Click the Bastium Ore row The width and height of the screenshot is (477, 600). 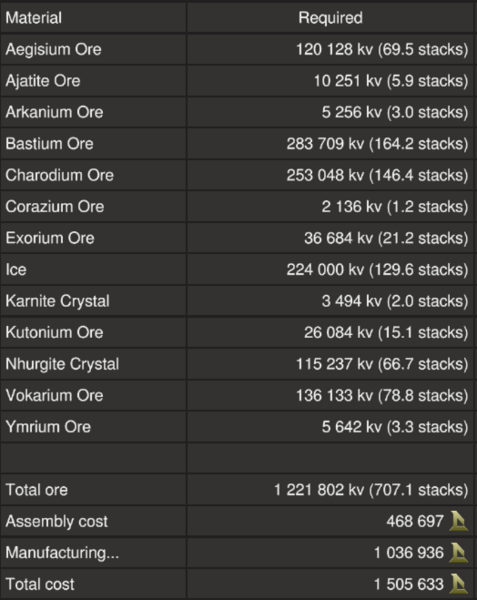pos(237,144)
